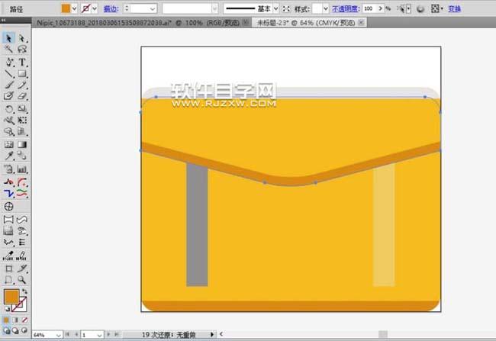Click the crosshair target tool icon
Screen dimensions: 496x341
pyautogui.click(x=8, y=207)
